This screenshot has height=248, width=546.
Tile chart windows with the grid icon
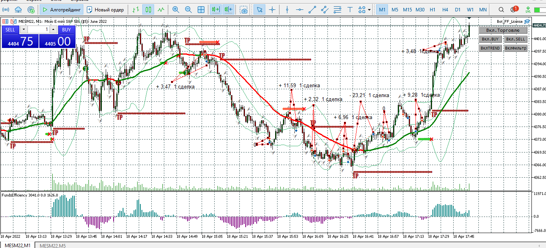pos(201,9)
